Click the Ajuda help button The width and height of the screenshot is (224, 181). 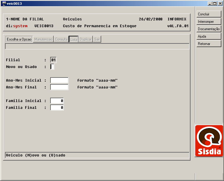[209, 36]
